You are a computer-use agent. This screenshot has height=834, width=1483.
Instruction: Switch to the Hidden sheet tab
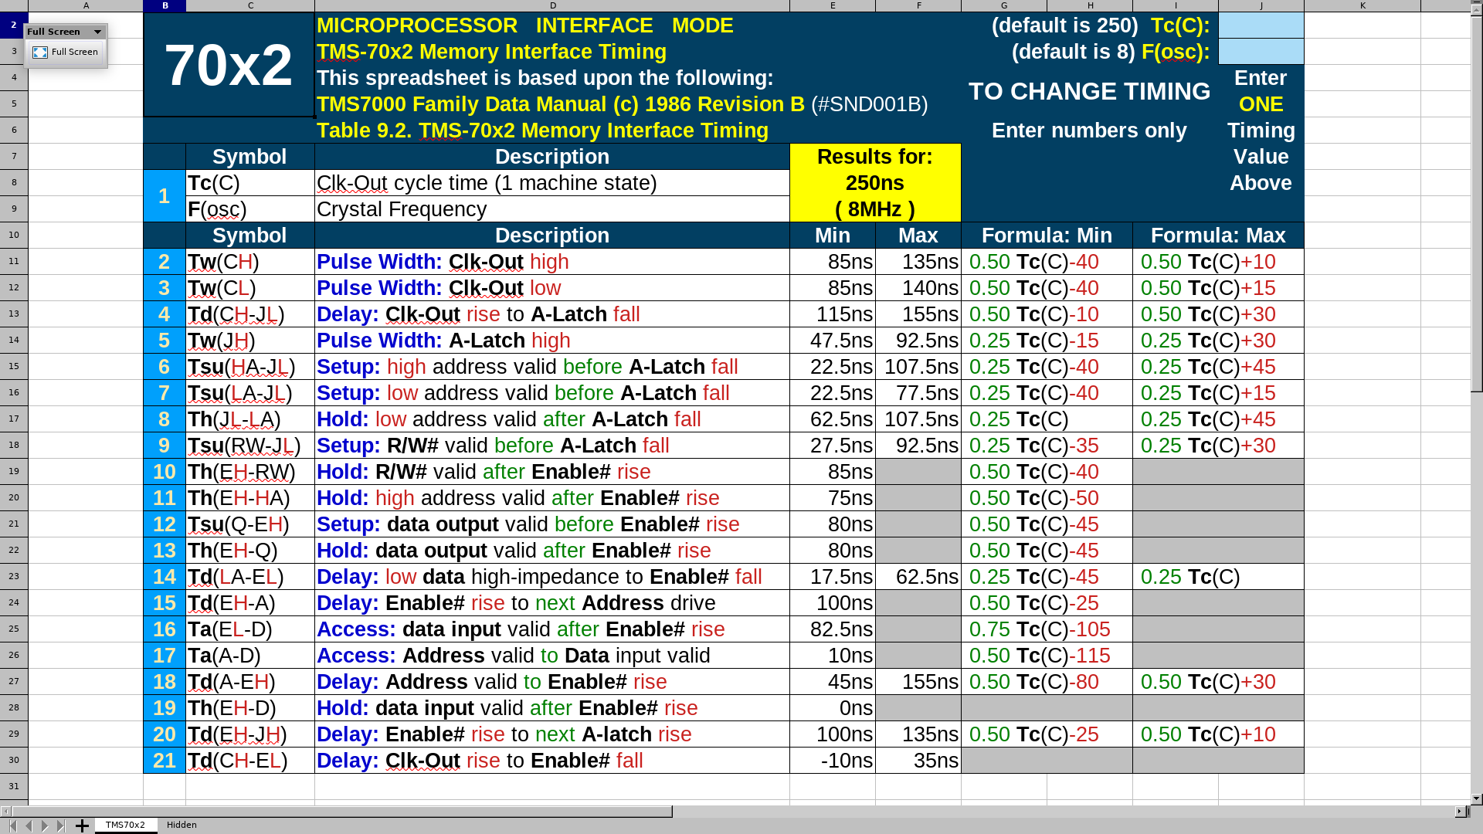182,825
